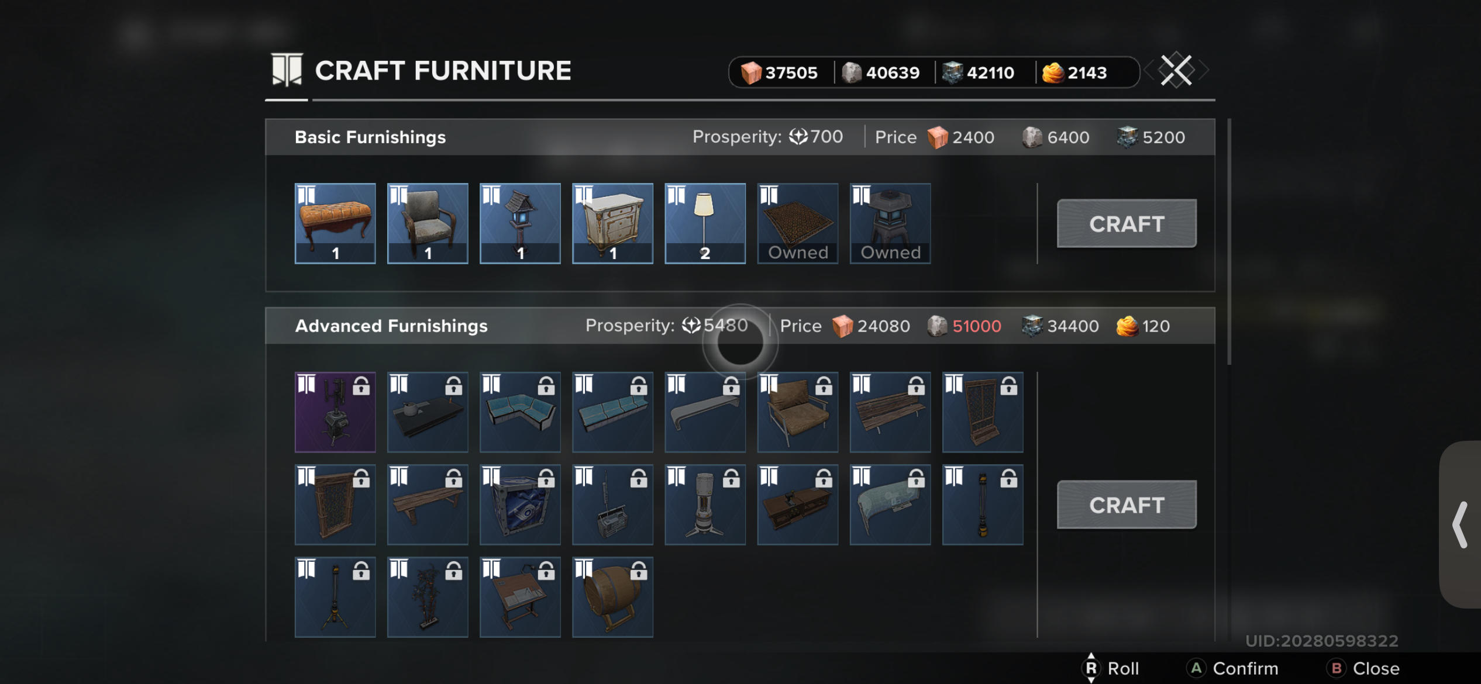Select the orange tufted bench furniture tile
The image size is (1481, 684).
pyautogui.click(x=335, y=223)
